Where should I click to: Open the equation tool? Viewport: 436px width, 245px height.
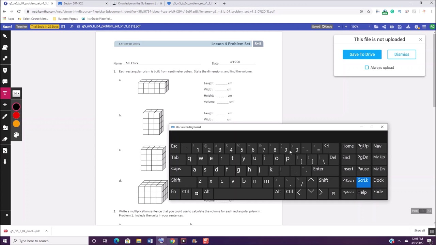(5, 104)
